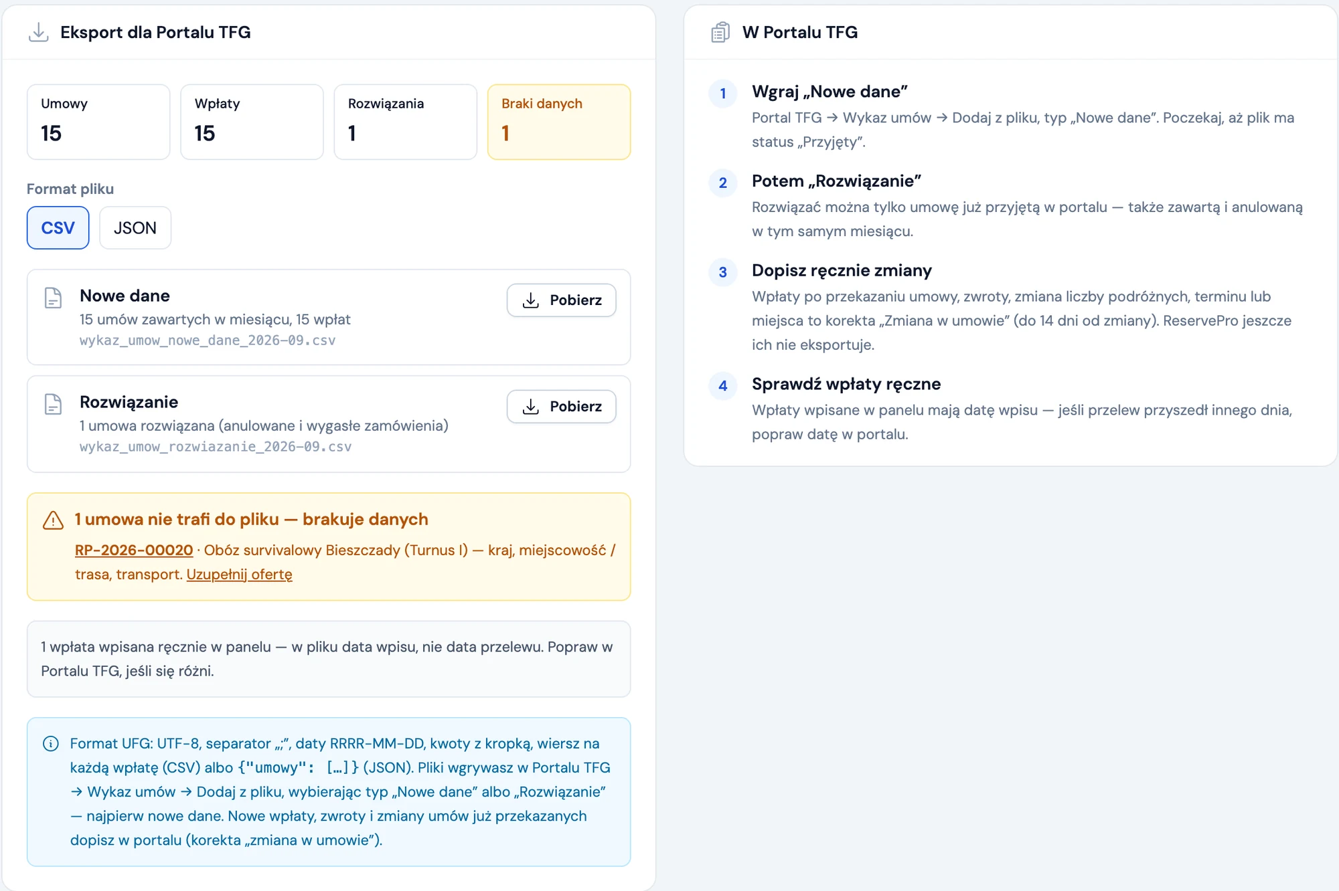1339x891 pixels.
Task: Open the Wpłaty 15 stat card
Action: [252, 122]
